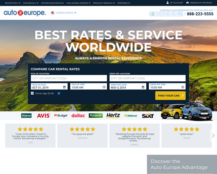The image size is (217, 174).
Task: Open the Drop Off Date Nov 3, 2019 field
Action: coord(128,86)
